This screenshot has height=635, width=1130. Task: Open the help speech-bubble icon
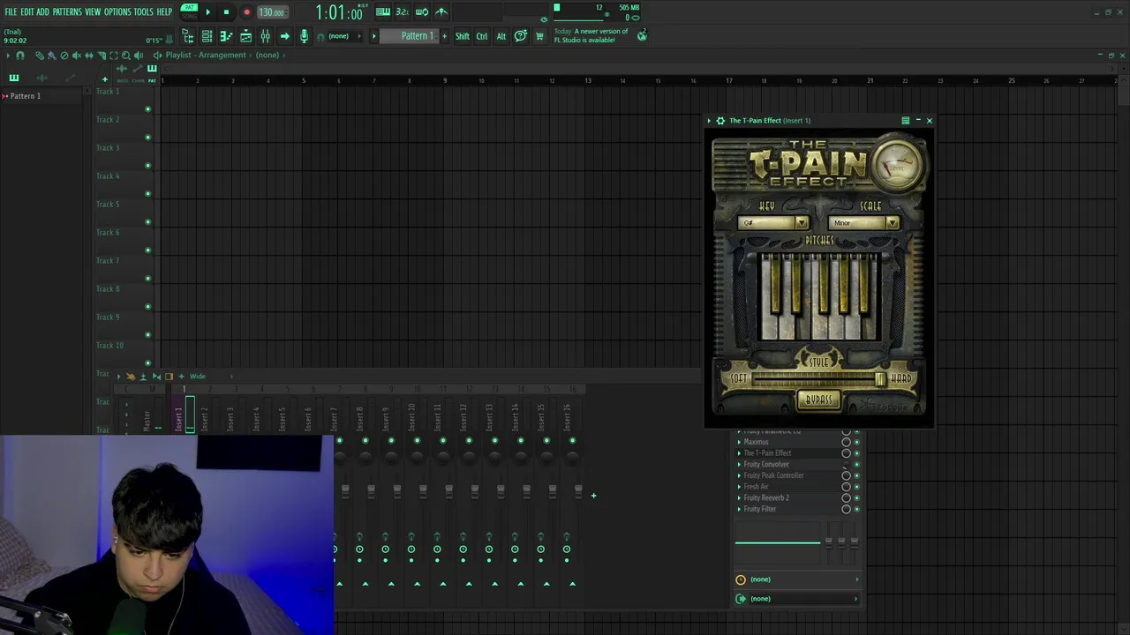click(x=521, y=36)
